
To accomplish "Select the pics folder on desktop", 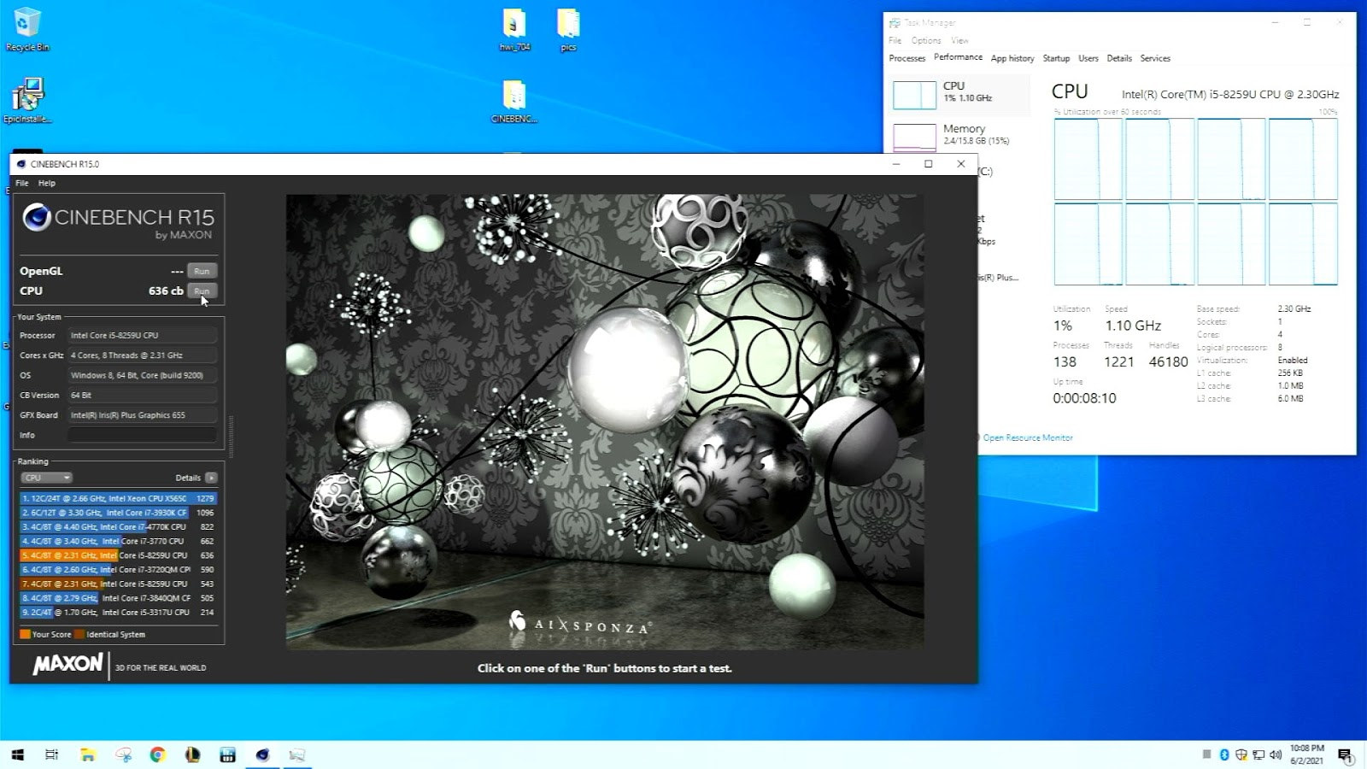I will [568, 29].
